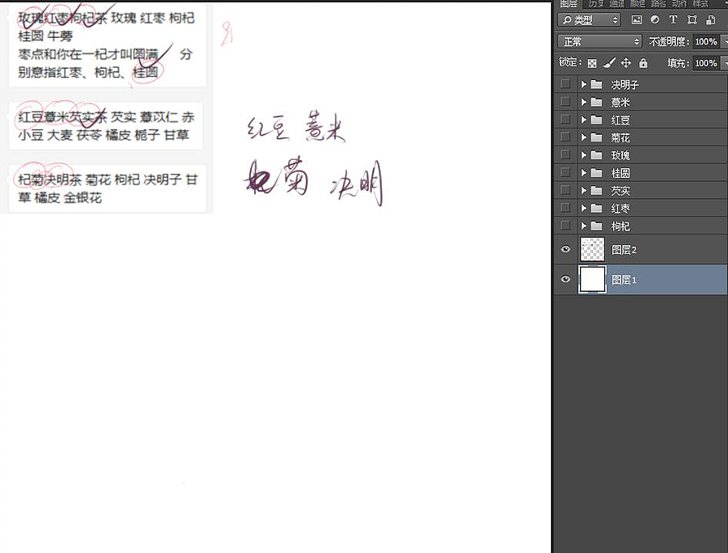
Task: Click folder icon of 玫瑰 group
Action: click(597, 155)
